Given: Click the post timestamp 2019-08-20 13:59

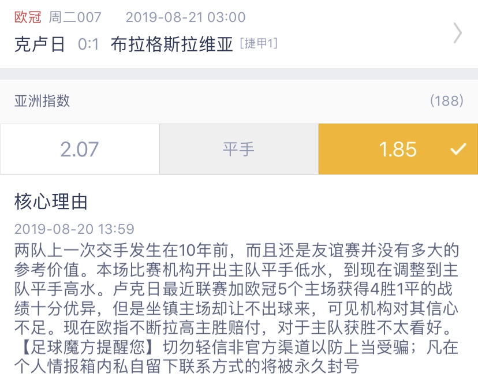Looking at the screenshot, I should tap(74, 229).
